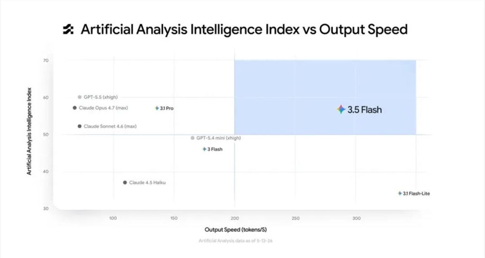The image size is (485, 258).
Task: Click the chart title heading text
Action: (x=244, y=30)
